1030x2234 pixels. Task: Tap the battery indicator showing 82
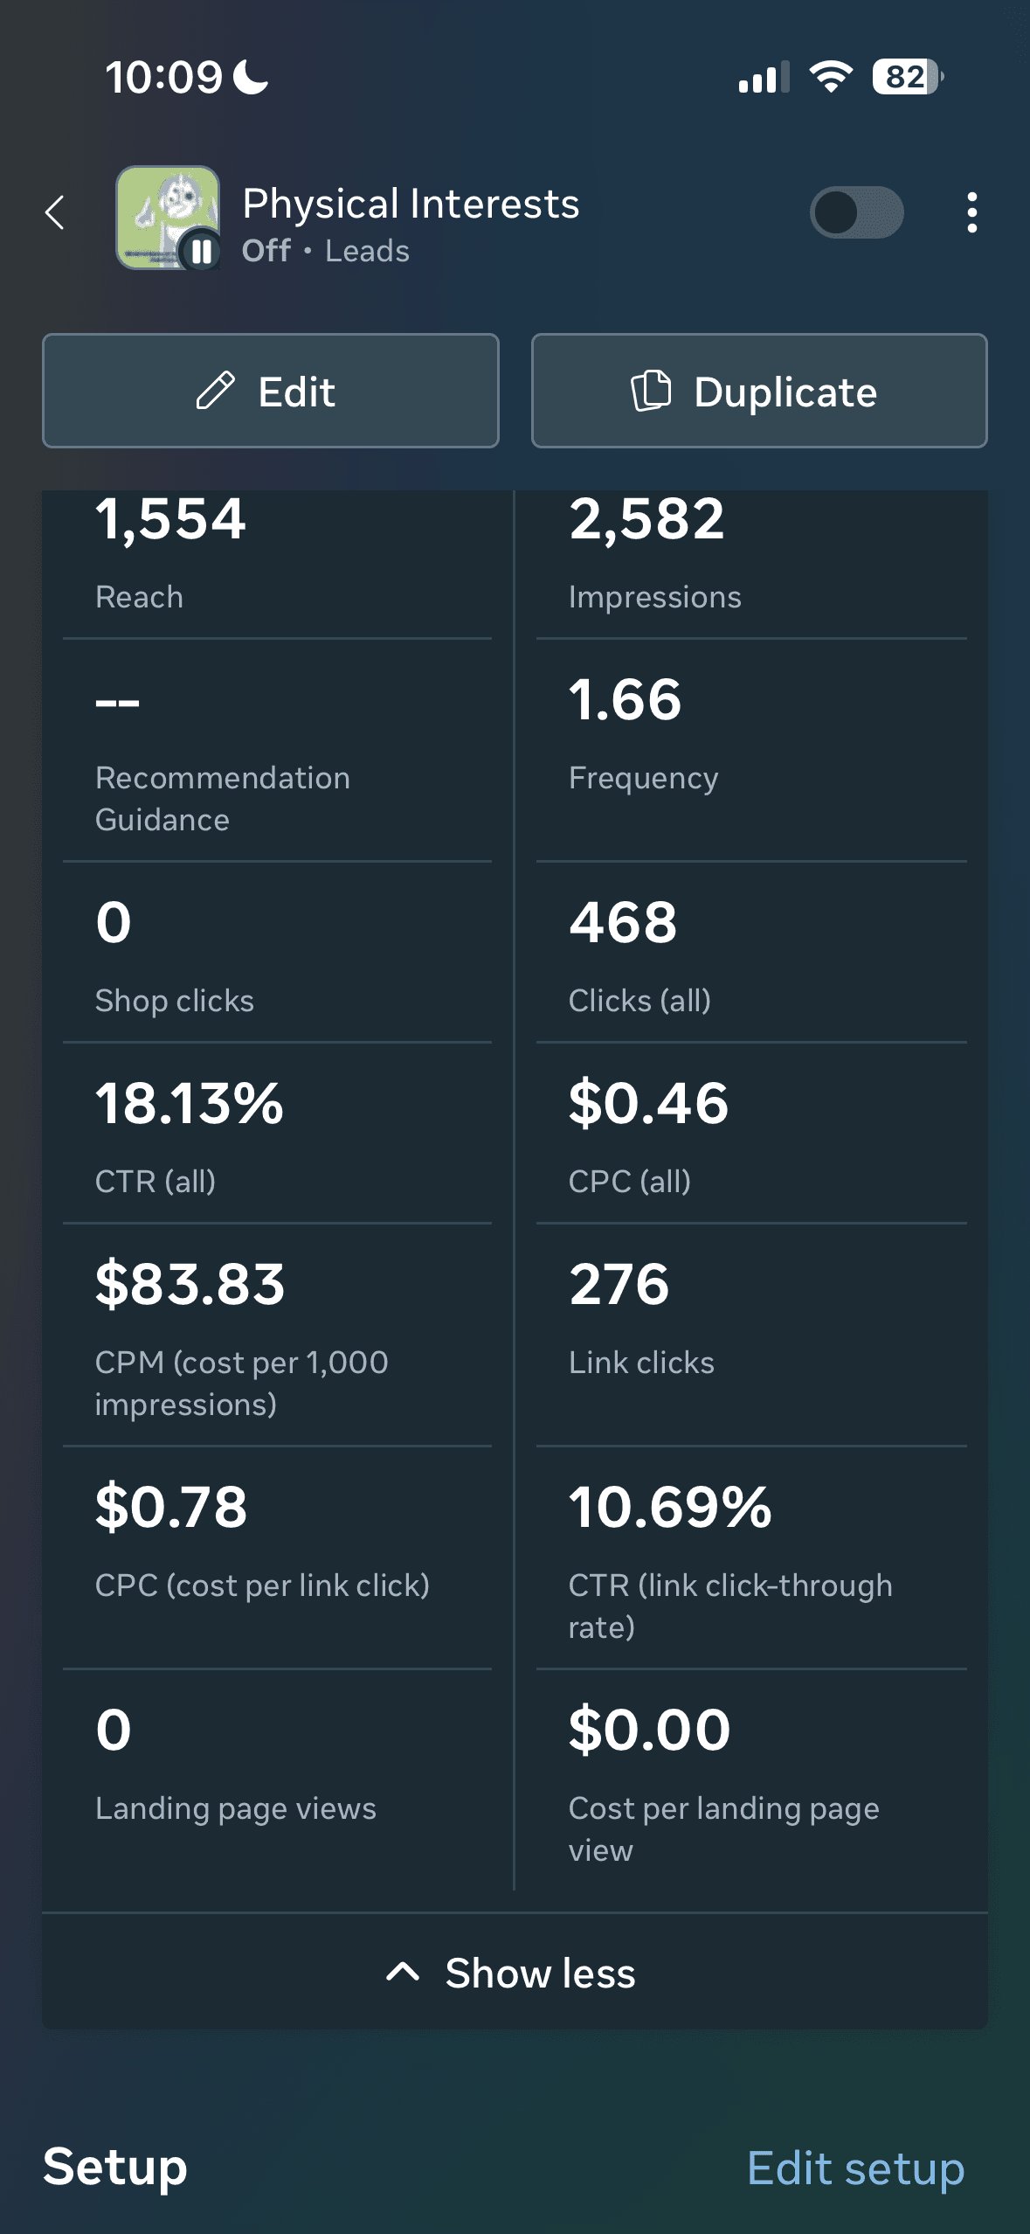point(907,77)
